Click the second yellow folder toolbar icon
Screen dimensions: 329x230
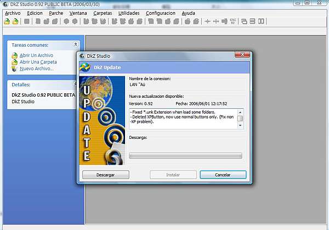tap(15, 21)
